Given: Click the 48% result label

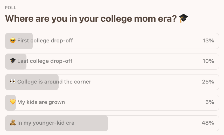Looking at the screenshot, I should [x=208, y=123].
